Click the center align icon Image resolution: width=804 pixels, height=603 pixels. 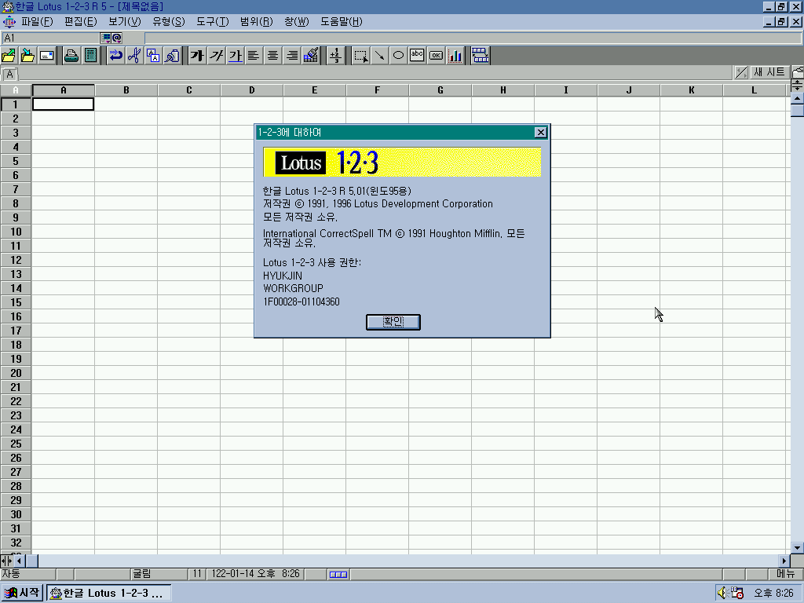(x=272, y=56)
